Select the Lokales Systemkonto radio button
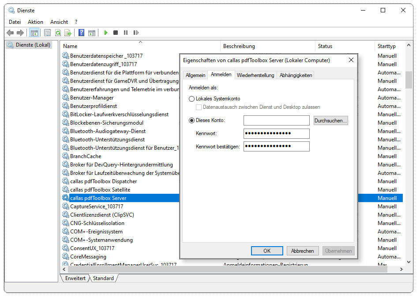 point(191,99)
